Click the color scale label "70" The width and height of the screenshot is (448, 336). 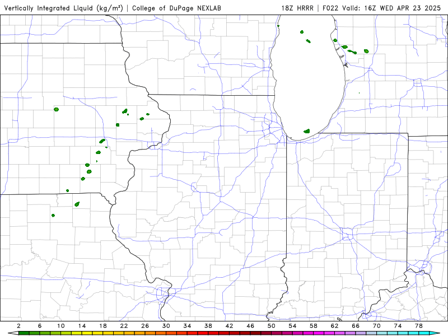(x=377, y=326)
